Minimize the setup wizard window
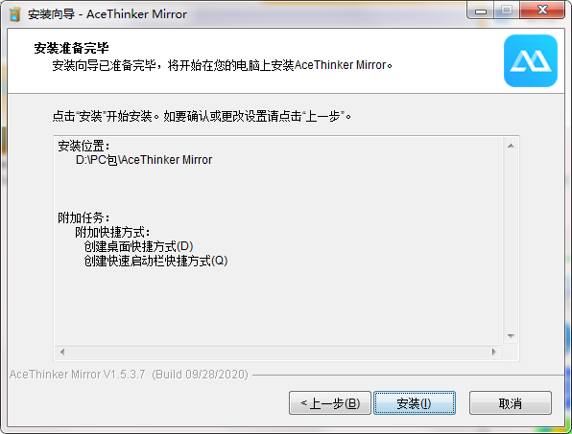This screenshot has height=434, width=572. coord(481,11)
